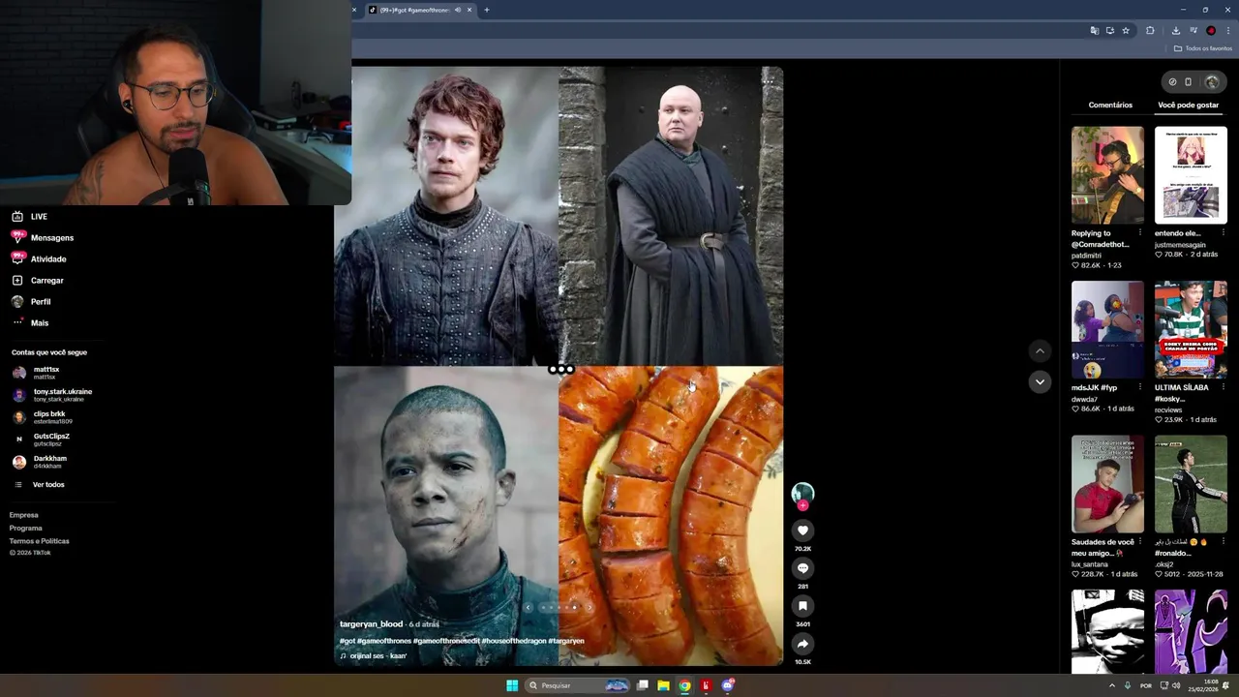Open profile avatar in top-right pill
The width and height of the screenshot is (1239, 697).
1211,81
